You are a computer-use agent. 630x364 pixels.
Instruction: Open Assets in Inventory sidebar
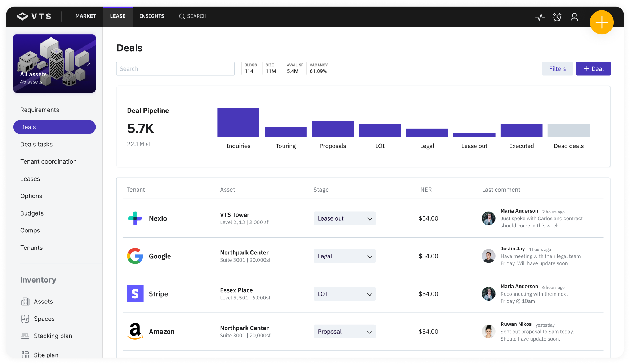click(x=43, y=302)
